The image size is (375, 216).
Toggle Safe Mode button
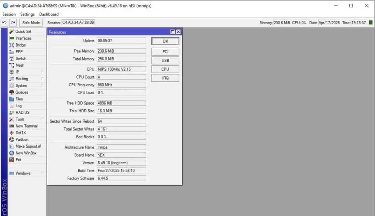[31, 23]
